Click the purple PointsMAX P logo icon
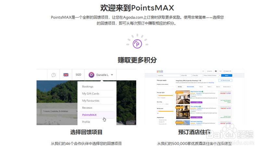This screenshot has height=152, width=269. pos(137,44)
